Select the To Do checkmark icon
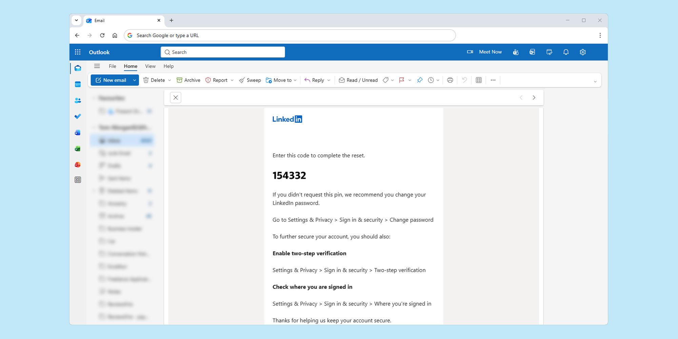 point(77,116)
